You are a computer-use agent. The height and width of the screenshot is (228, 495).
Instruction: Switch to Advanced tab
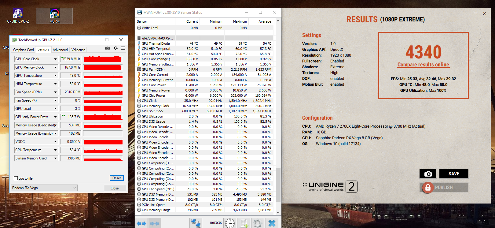60,50
